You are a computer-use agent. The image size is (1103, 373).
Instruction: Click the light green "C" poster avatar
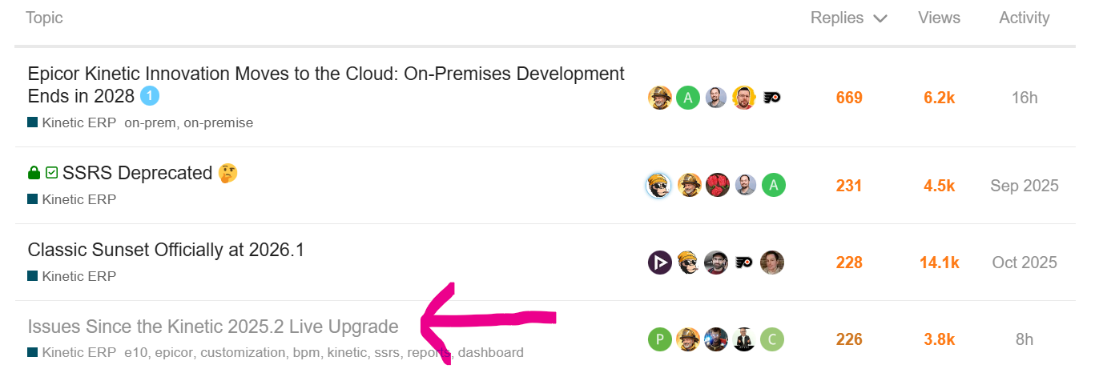pyautogui.click(x=771, y=339)
